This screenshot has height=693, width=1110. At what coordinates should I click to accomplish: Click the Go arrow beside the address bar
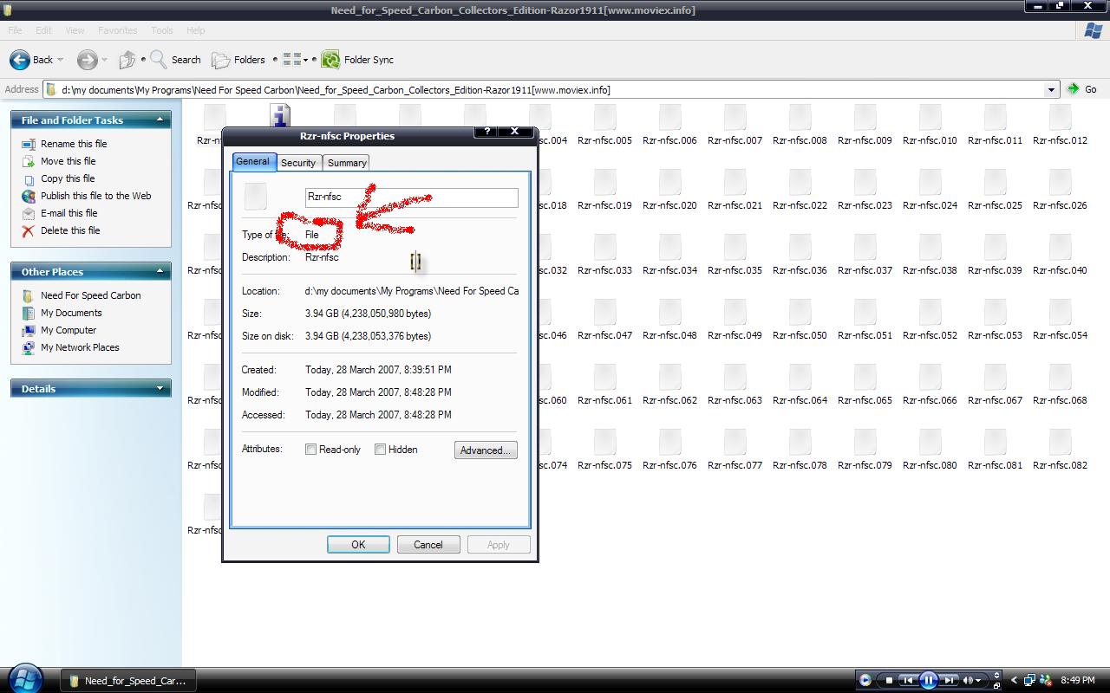(1081, 89)
